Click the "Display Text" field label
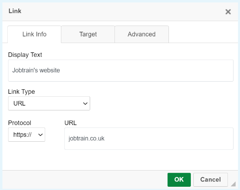Image resolution: width=240 pixels, height=190 pixels. pos(25,55)
